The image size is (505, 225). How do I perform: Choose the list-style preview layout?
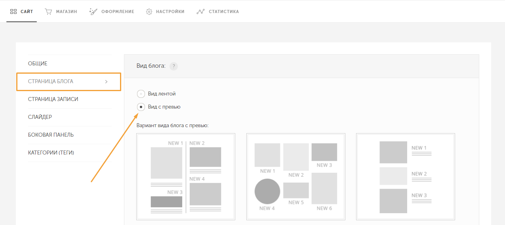point(406,177)
